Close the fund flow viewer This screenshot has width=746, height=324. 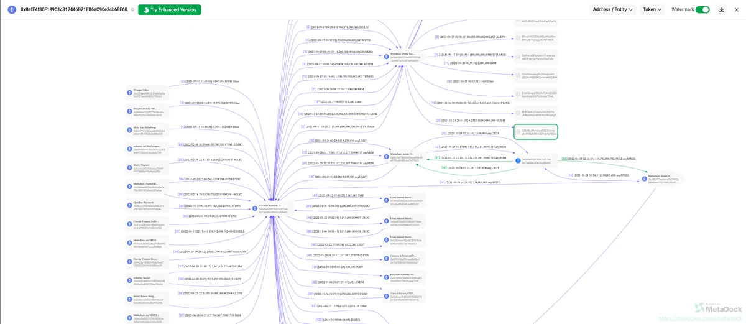click(737, 10)
